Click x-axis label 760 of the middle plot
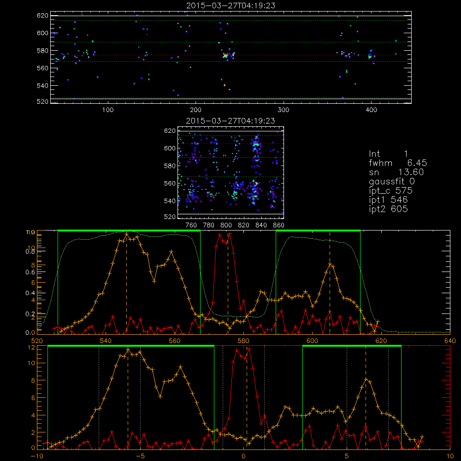Viewport: 461px width, 461px height. click(191, 225)
